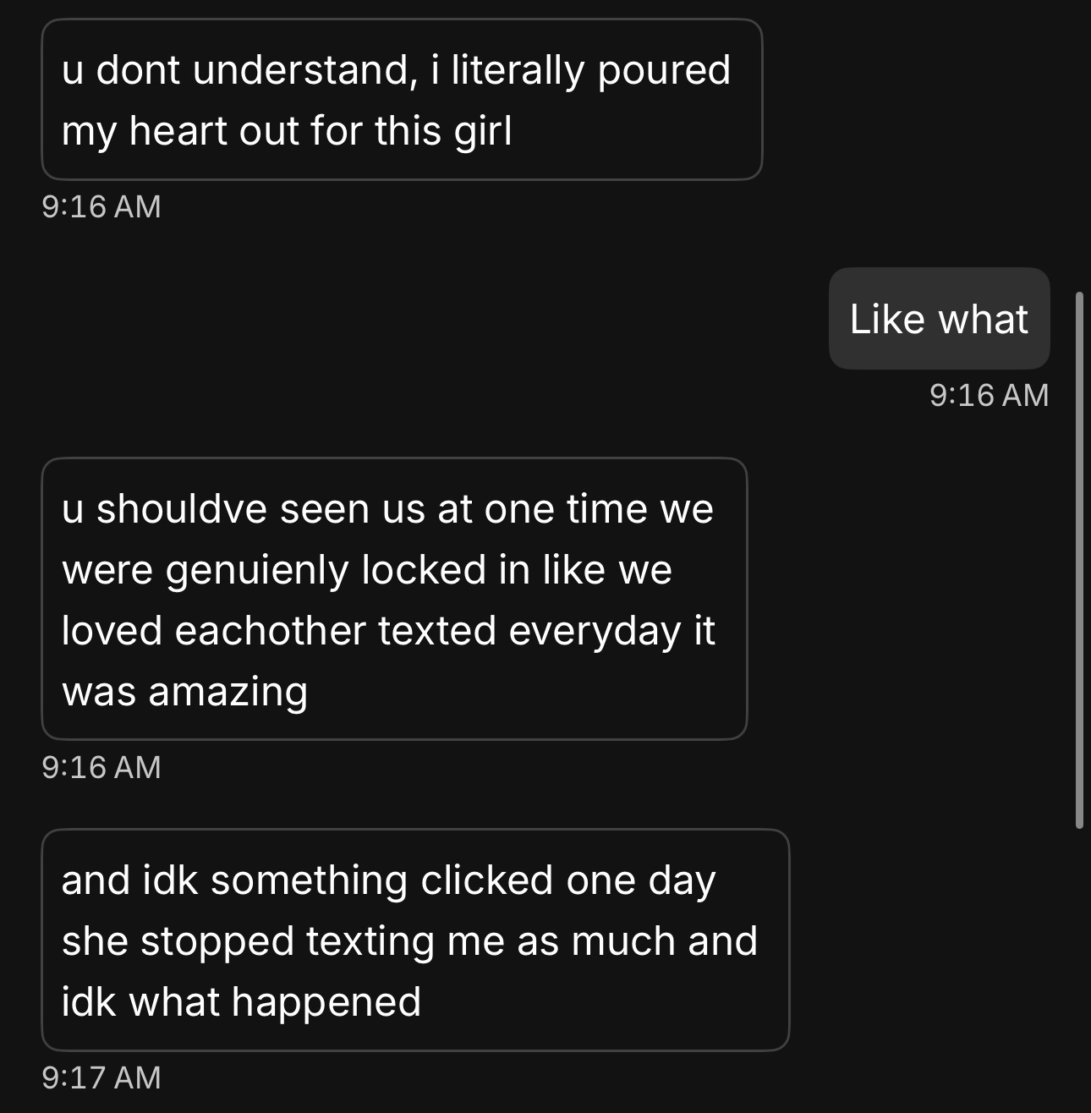Select the "and idk something clicked" message bubble

point(414,940)
